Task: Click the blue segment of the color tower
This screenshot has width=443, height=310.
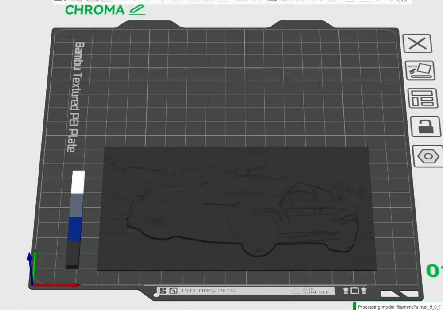Action: click(x=74, y=228)
